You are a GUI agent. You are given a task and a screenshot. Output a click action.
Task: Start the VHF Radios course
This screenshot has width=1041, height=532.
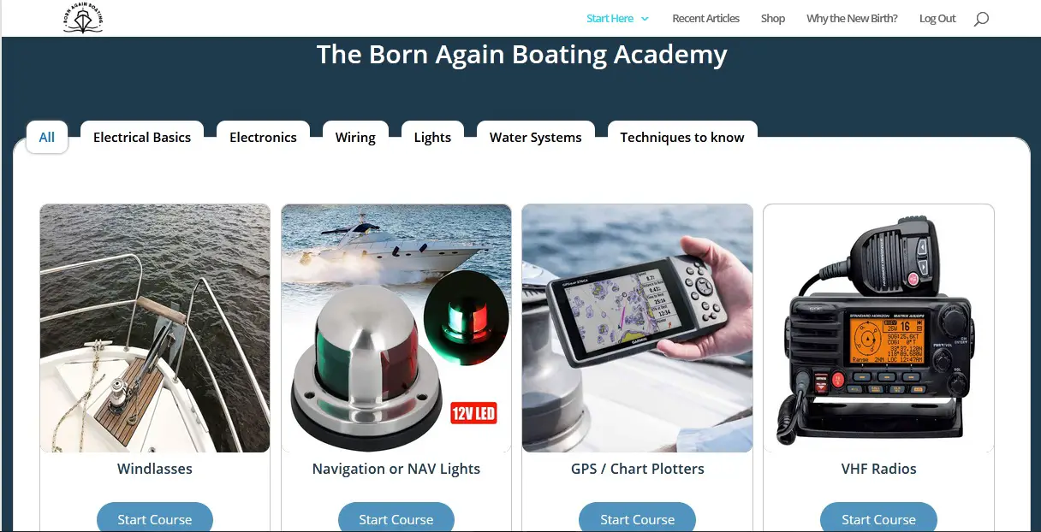[878, 518]
